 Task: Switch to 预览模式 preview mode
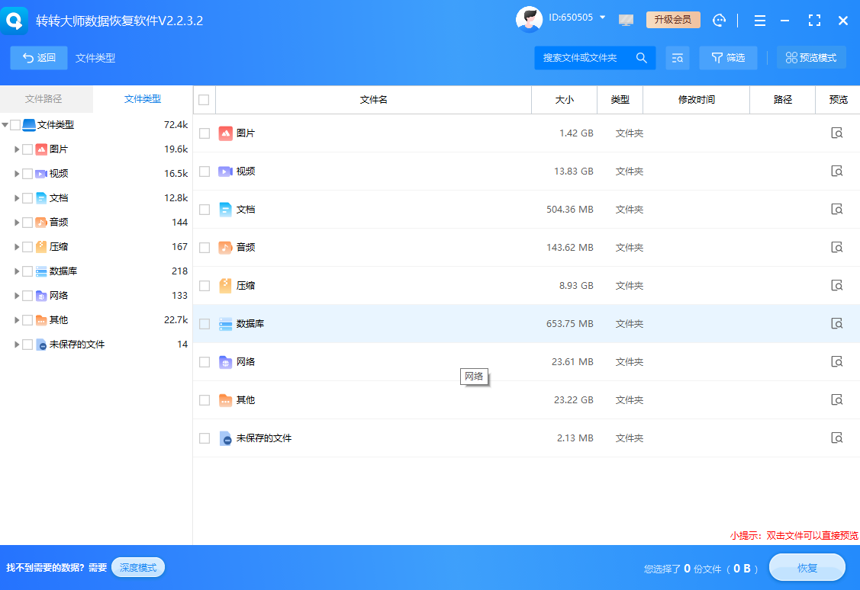[811, 57]
